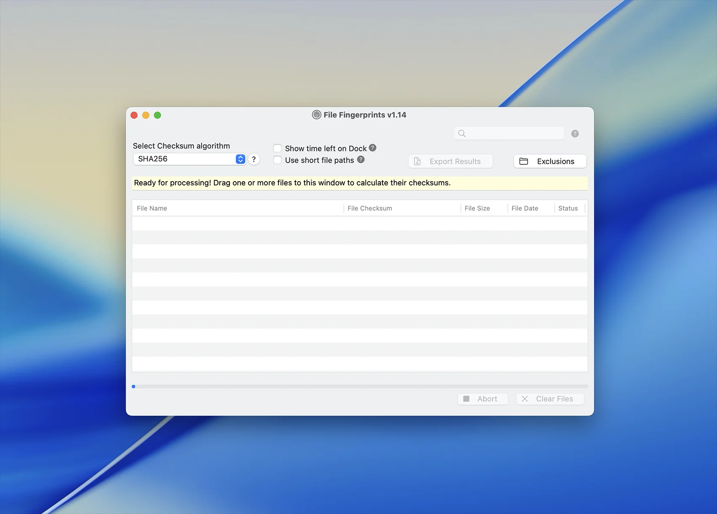
Task: Zoom the window with green button
Action: coord(157,115)
